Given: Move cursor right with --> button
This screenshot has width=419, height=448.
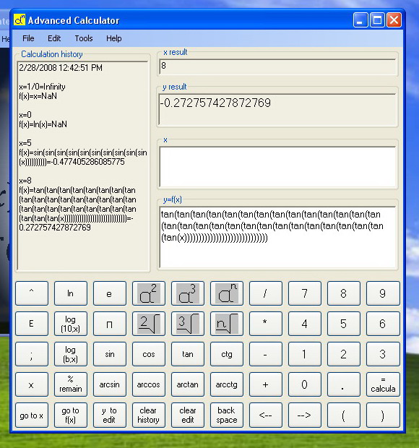Looking at the screenshot, I should (x=305, y=415).
